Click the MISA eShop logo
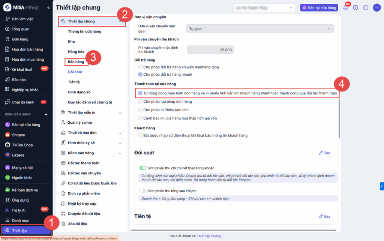Screen dimensions: 384x241 21,7
